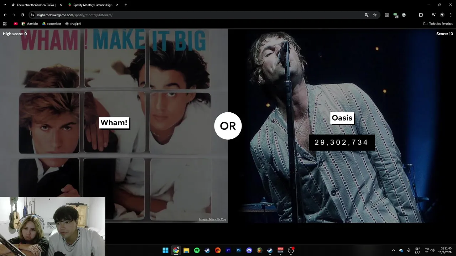Open the Voicemeeter taskbar icon
Image resolution: width=456 pixels, height=256 pixels.
280,250
